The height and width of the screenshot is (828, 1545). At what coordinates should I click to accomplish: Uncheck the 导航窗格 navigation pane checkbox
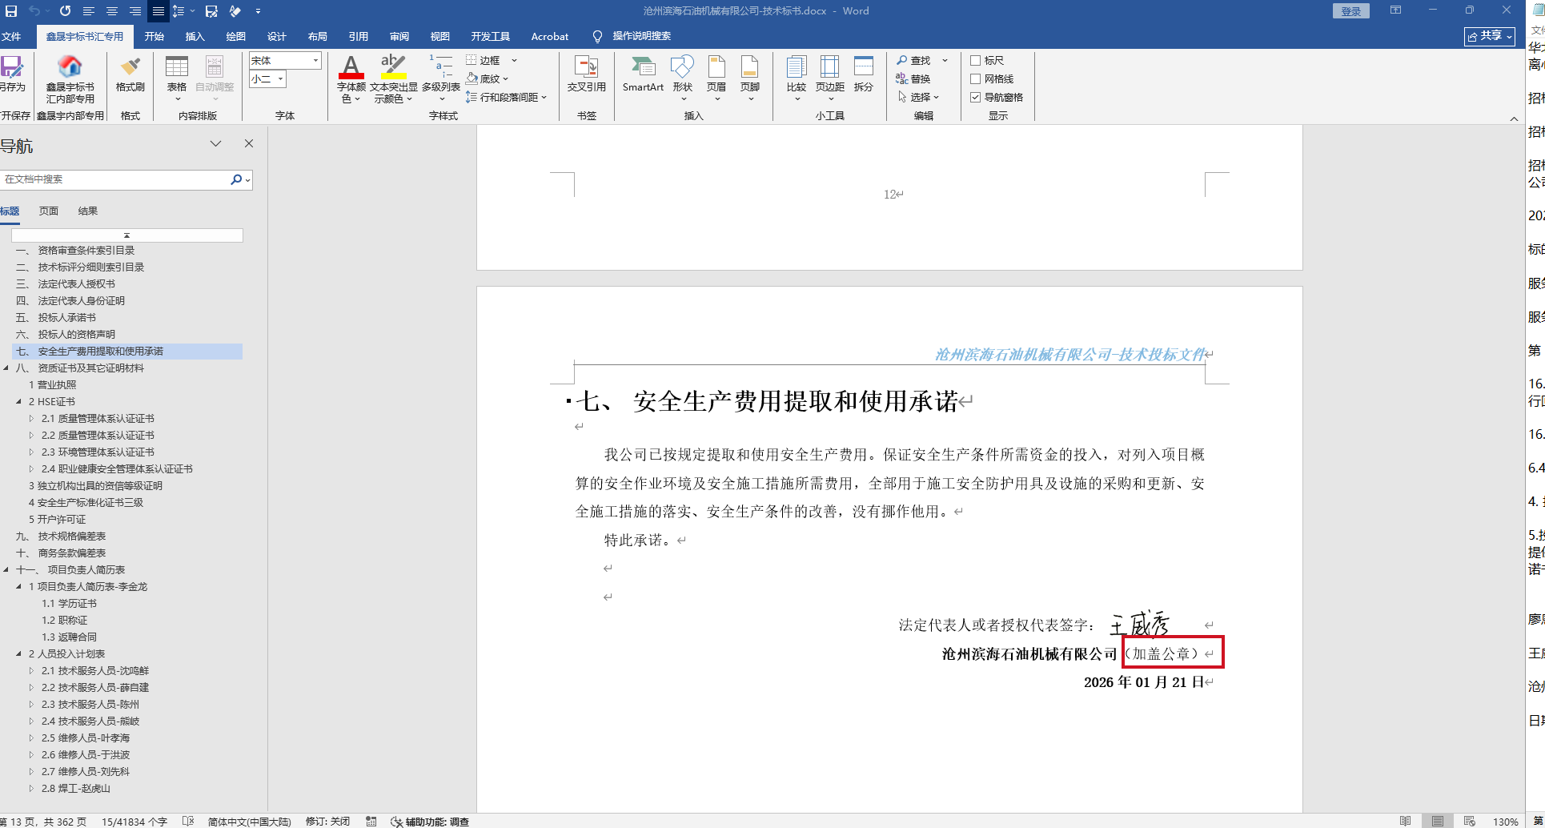[x=976, y=97]
